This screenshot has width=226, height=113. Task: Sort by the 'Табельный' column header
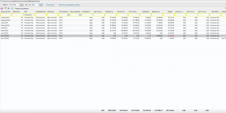[x=18, y=11]
